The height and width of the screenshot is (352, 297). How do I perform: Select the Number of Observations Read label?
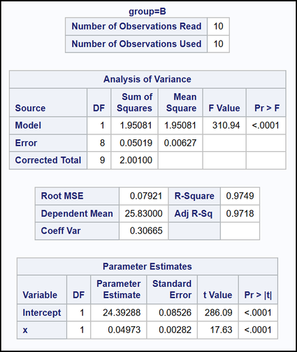coord(136,26)
